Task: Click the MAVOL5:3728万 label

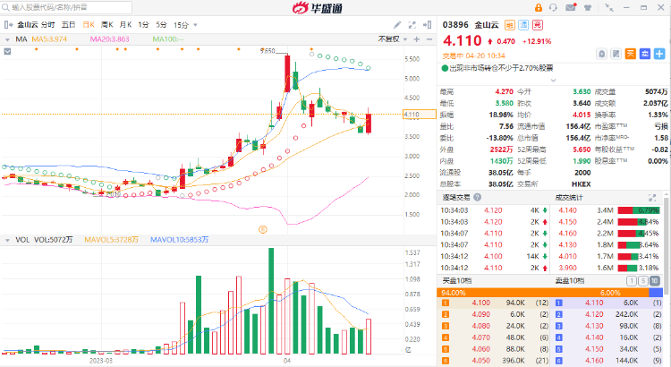Action: tap(111, 240)
